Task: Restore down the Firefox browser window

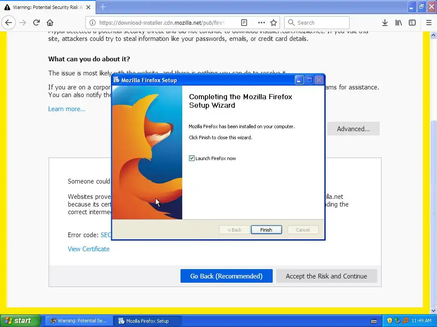Action: point(421,7)
